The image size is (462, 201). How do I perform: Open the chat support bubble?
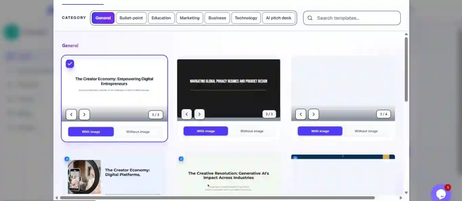point(440,194)
